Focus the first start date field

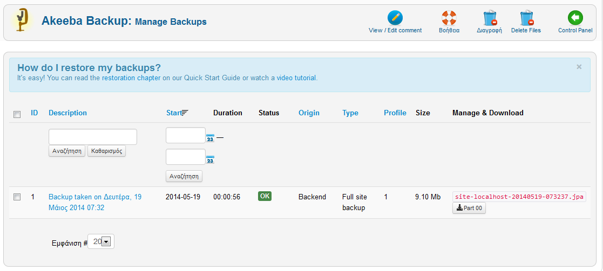(x=186, y=135)
